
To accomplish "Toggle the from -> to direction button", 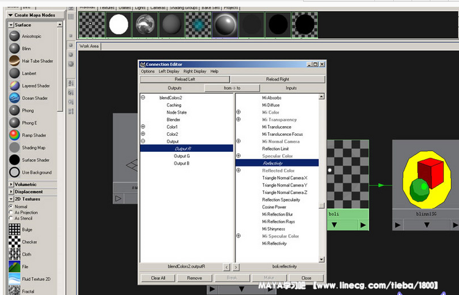I will click(x=232, y=88).
